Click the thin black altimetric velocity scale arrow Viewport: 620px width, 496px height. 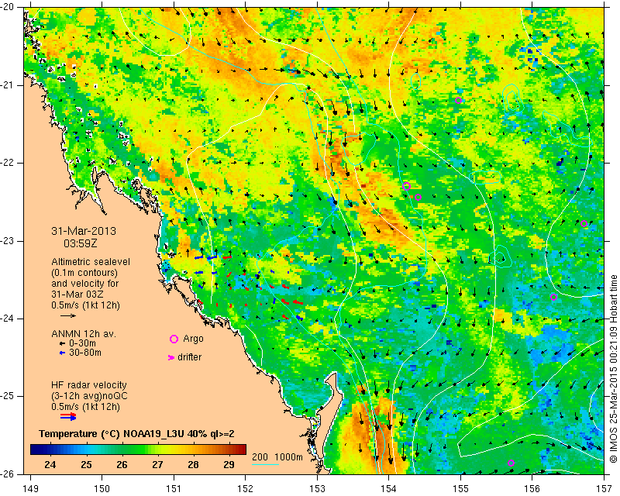click(68, 315)
